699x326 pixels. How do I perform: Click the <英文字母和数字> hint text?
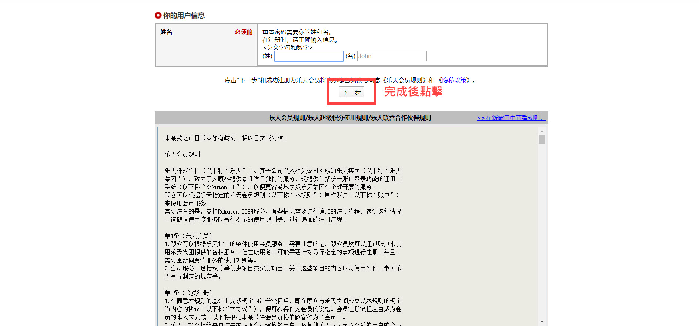(x=288, y=48)
